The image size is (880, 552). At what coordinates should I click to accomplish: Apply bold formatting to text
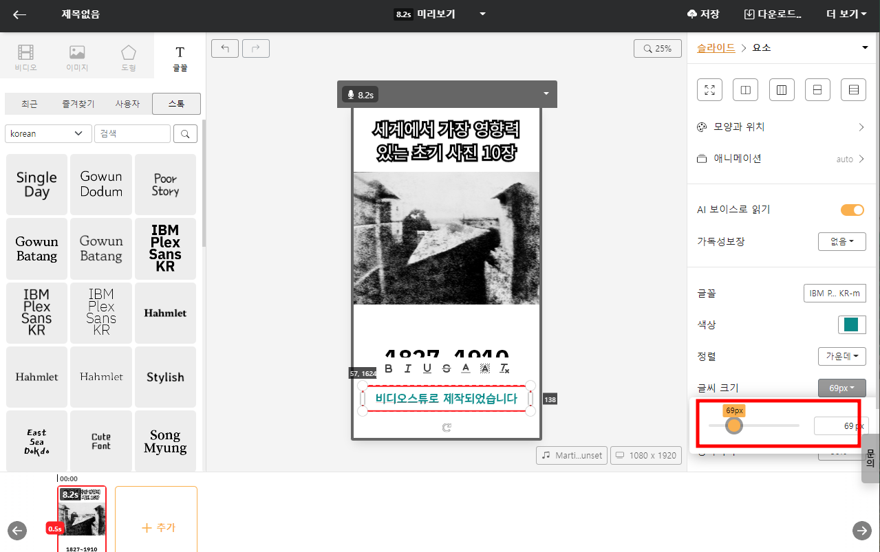(x=389, y=368)
